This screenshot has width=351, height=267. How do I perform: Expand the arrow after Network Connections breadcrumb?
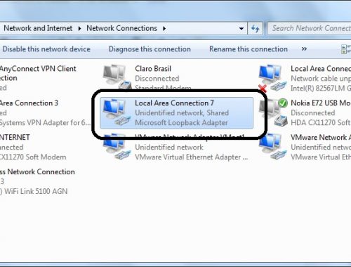point(164,29)
